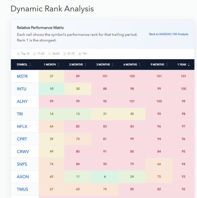Screen dimensions: 197x198
Task: Click the Top 10 legend swatch
Action: click(18, 54)
